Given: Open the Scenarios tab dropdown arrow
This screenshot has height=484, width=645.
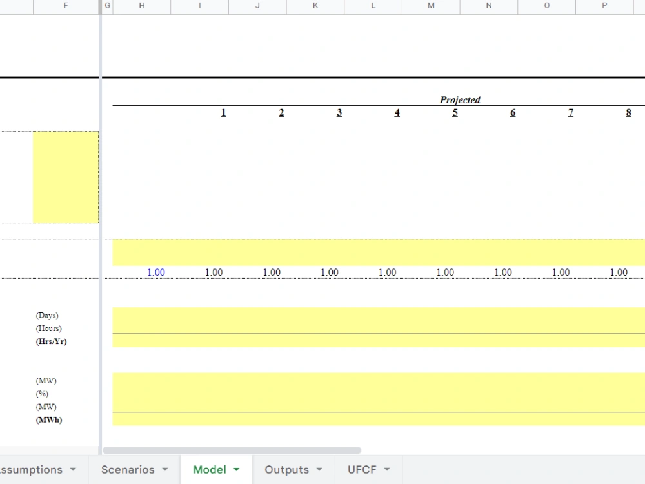Looking at the screenshot, I should click(165, 470).
